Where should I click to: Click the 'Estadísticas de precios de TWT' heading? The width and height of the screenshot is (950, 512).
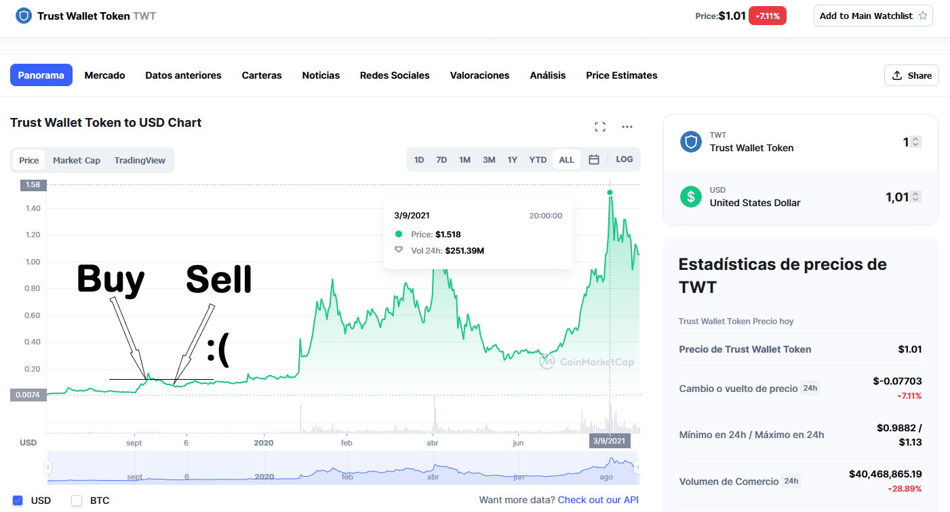click(x=783, y=275)
